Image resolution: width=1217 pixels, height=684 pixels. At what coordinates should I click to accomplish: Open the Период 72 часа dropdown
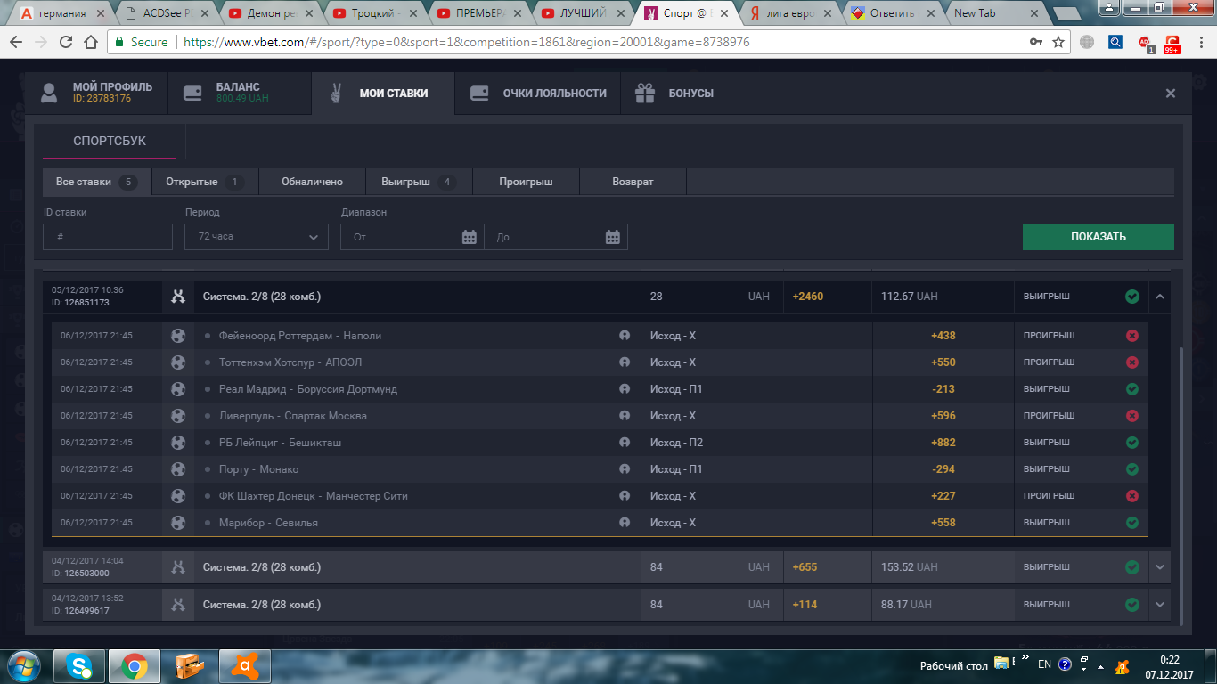tap(257, 237)
